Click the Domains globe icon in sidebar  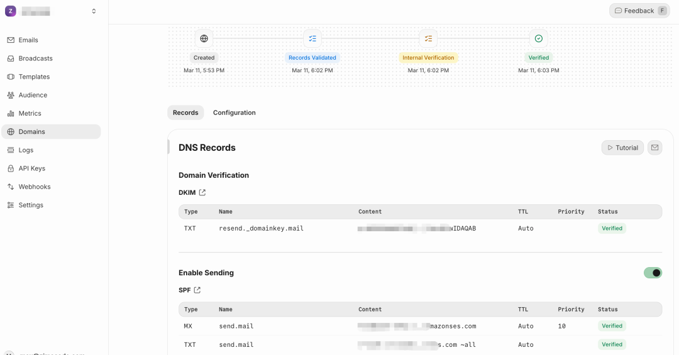click(x=11, y=131)
